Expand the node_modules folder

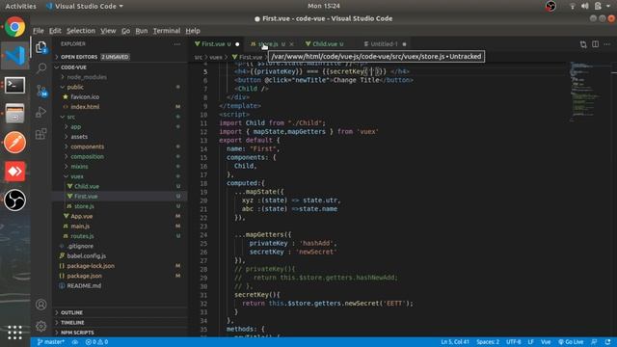87,77
